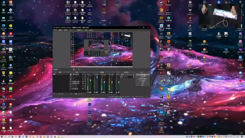The width and height of the screenshot is (245, 138).
Task: Click Properties button below the preview
Action: 75,70
